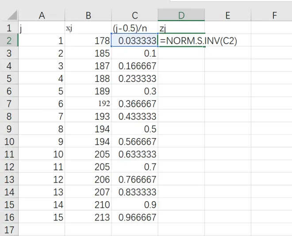Select cell A11 containing 10
292x236 pixels.
click(42, 154)
